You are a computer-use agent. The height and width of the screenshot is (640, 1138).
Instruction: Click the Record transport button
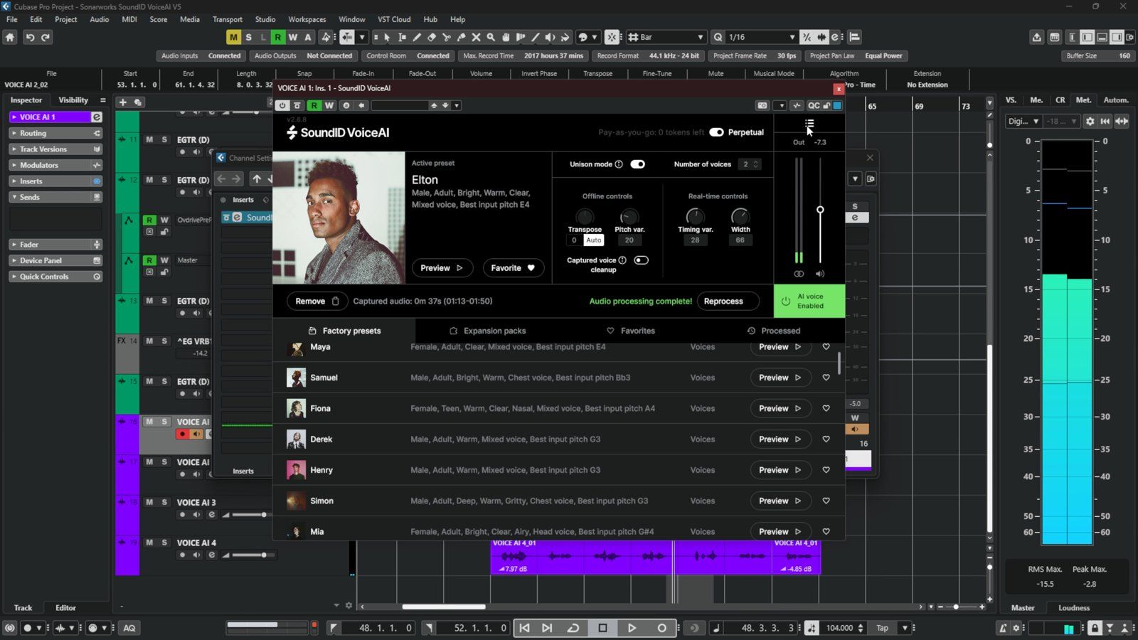click(661, 628)
